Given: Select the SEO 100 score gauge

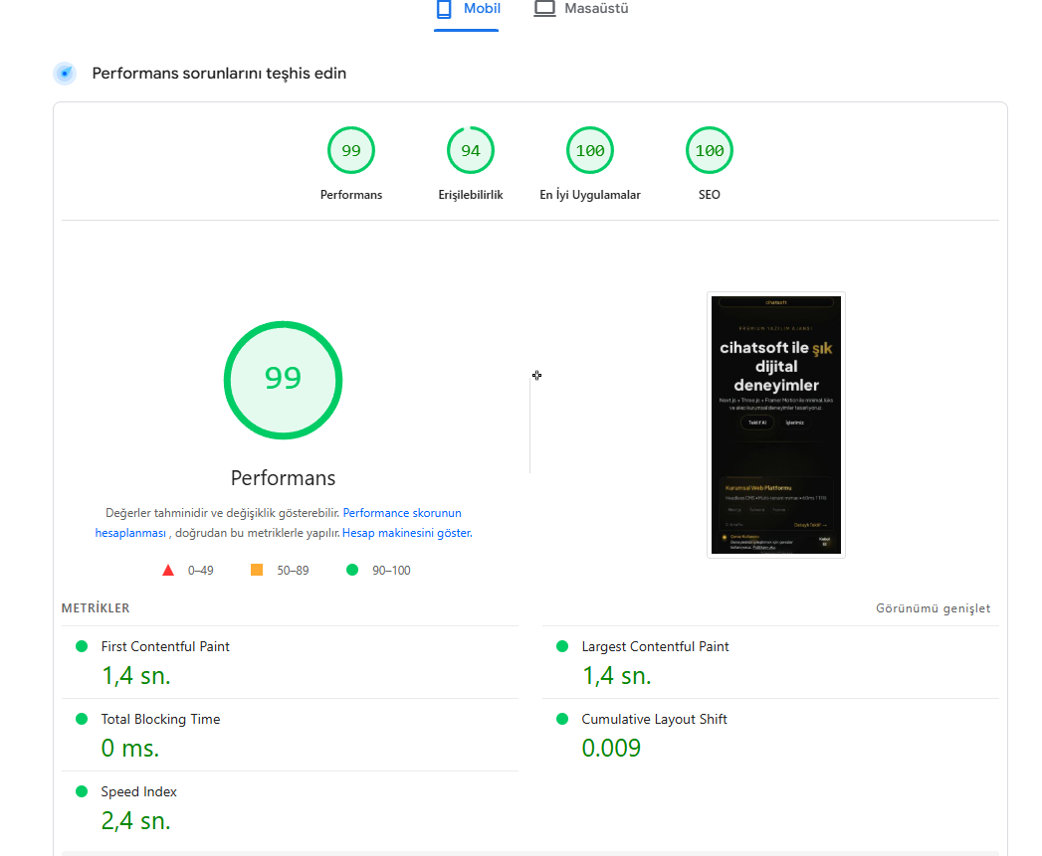Looking at the screenshot, I should (710, 151).
